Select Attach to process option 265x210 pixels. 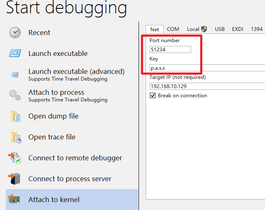pos(72,95)
